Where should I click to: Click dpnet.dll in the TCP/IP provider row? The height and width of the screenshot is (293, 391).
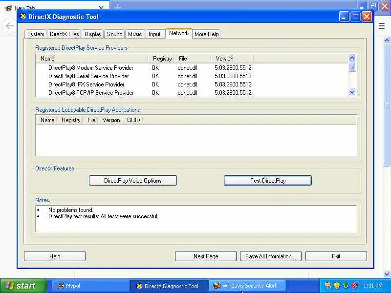(x=187, y=93)
